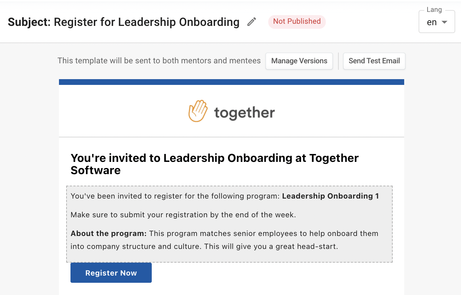The height and width of the screenshot is (295, 461).
Task: Select the 'You're invited to Leadership Onboarding' heading
Action: coord(215,164)
